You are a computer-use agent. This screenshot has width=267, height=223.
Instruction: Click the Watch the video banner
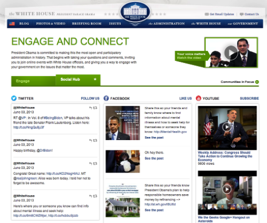(191, 56)
